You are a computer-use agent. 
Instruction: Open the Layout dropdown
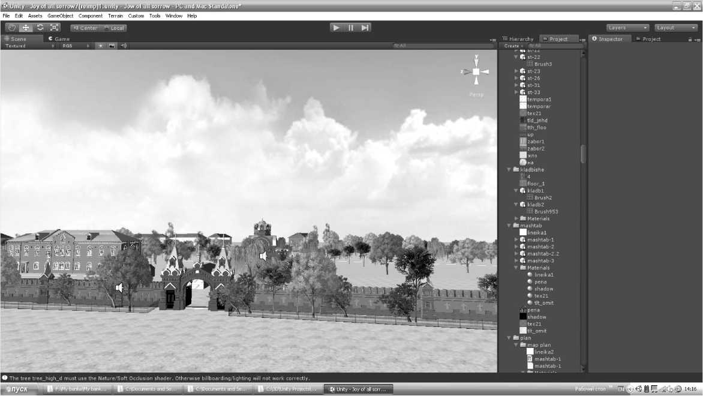(675, 28)
